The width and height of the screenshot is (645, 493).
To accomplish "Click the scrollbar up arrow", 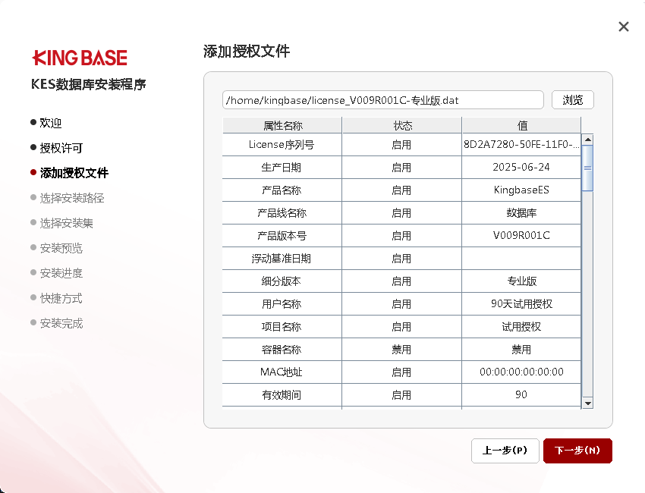I will tap(587, 140).
